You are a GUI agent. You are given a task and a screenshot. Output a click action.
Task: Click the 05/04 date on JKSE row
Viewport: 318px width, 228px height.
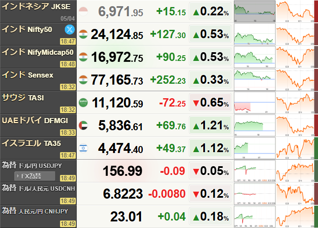point(67,19)
